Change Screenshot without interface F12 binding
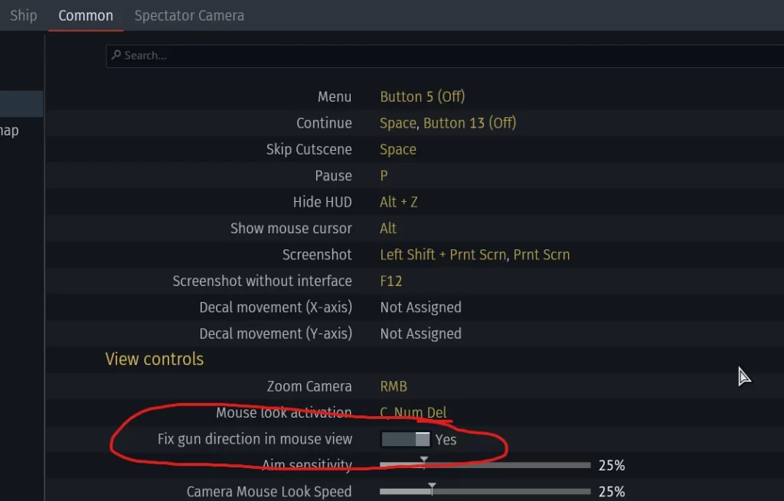Image resolution: width=784 pixels, height=501 pixels. (391, 281)
